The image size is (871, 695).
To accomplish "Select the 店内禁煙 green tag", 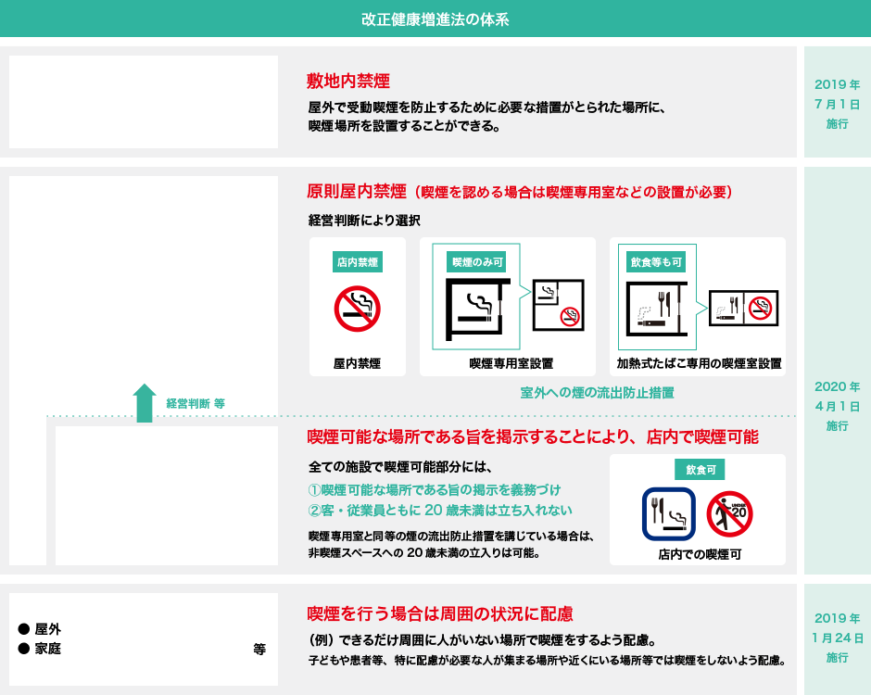I will tap(357, 262).
